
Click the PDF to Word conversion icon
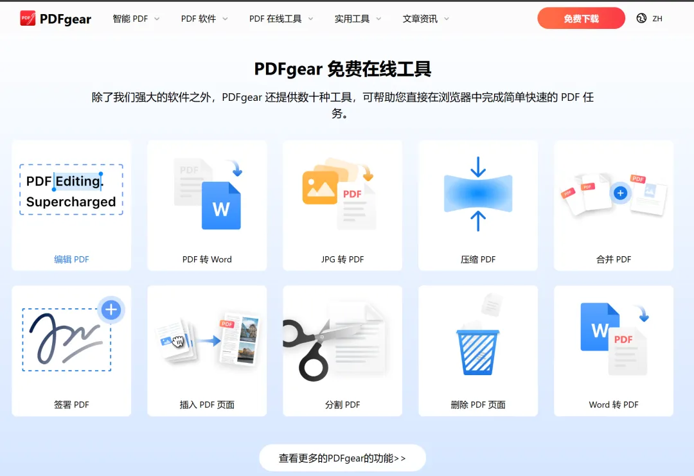208,194
